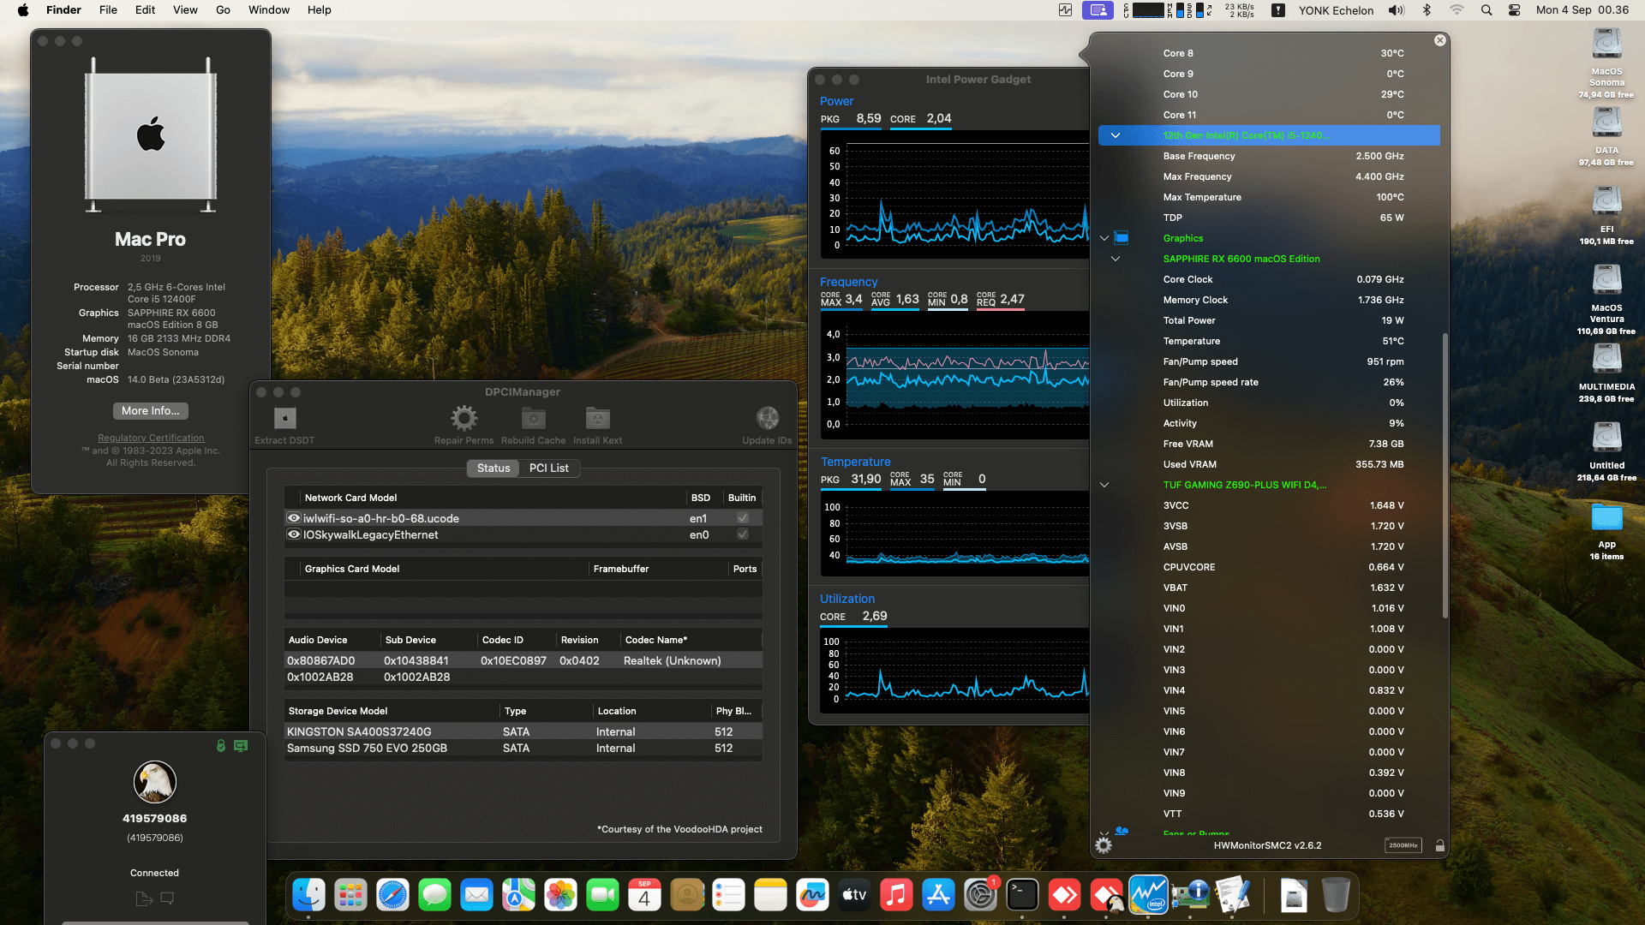This screenshot has height=925, width=1645.
Task: Open HWMonitorSMC2 settings gear icon
Action: pyautogui.click(x=1104, y=845)
